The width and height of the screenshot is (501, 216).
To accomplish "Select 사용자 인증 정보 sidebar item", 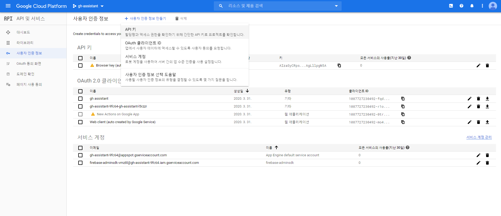I will [x=33, y=53].
